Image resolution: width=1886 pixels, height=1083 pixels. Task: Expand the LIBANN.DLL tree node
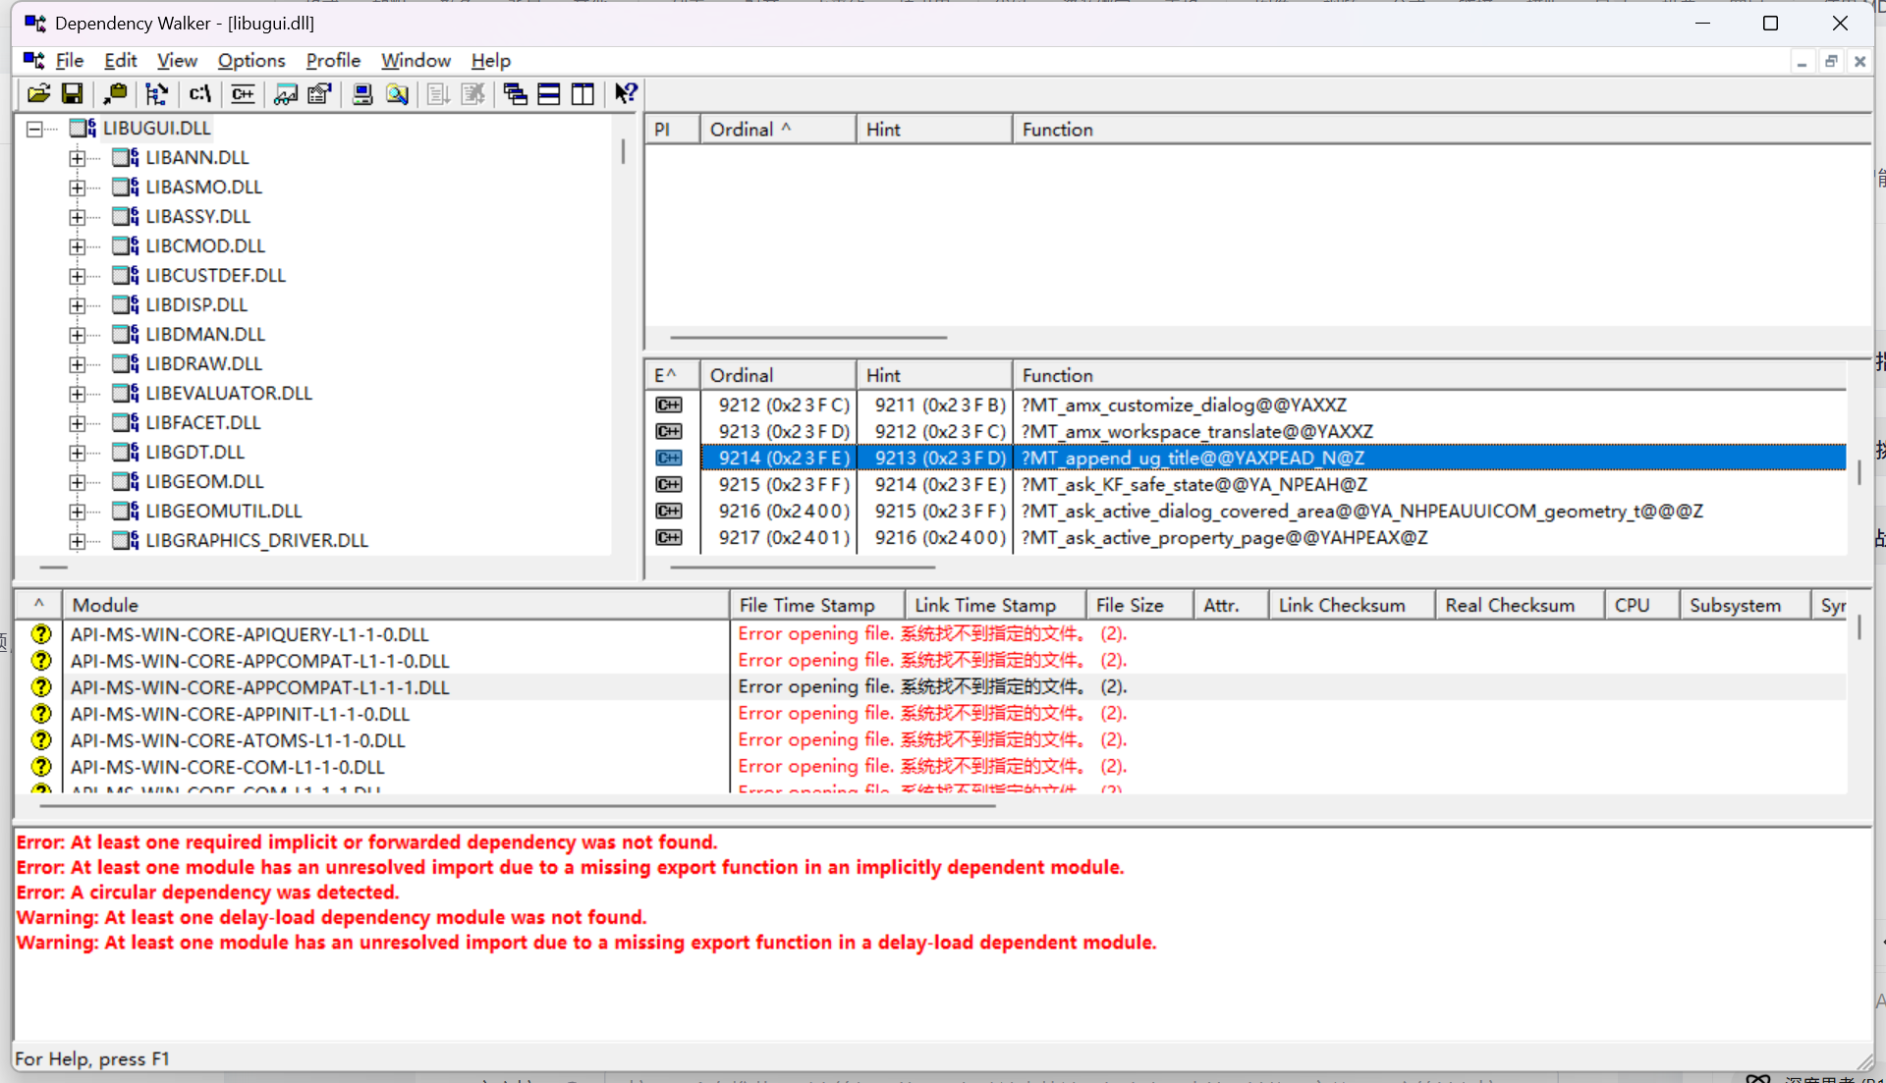77,158
